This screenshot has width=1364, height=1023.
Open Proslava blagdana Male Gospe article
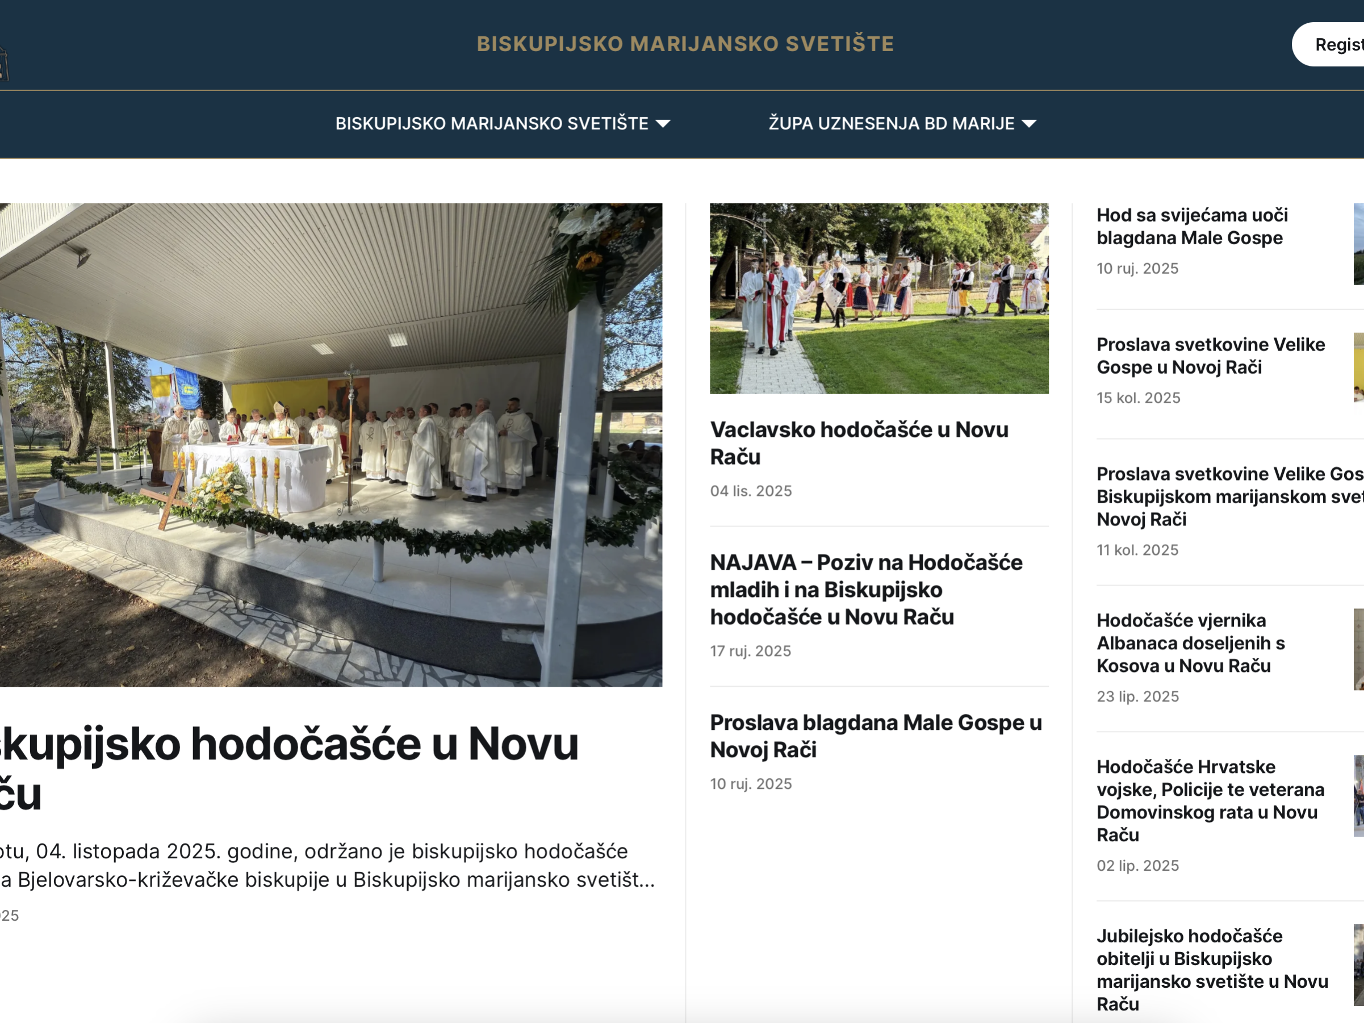(x=876, y=736)
